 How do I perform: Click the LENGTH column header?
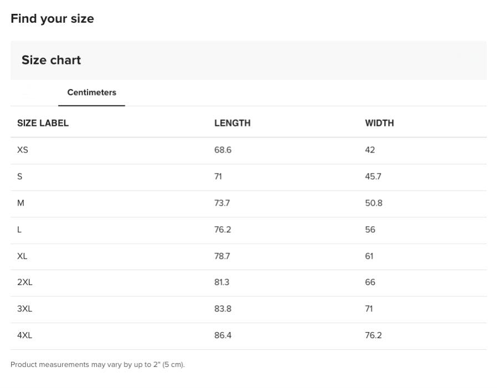[232, 123]
